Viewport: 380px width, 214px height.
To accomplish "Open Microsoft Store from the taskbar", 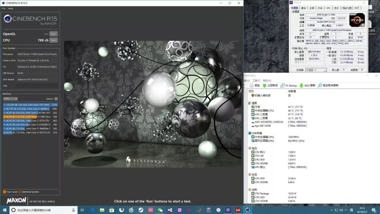I will [112, 210].
